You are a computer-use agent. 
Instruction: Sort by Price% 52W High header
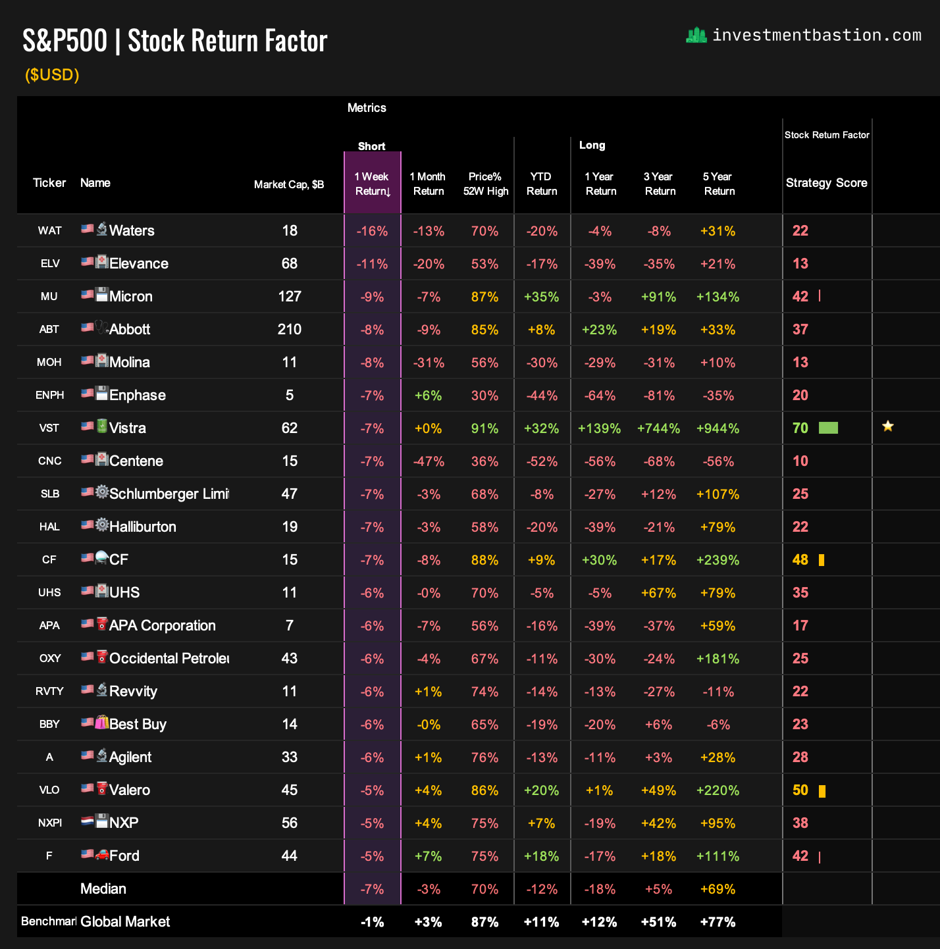(486, 184)
